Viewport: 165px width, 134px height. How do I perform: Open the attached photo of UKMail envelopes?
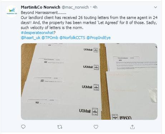point(89,81)
